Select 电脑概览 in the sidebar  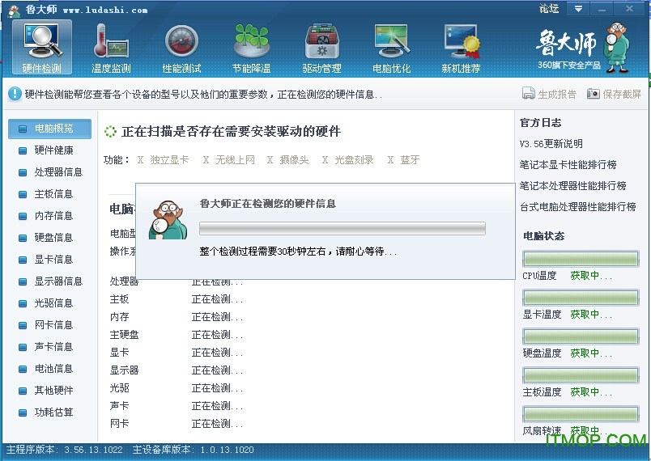coord(50,129)
